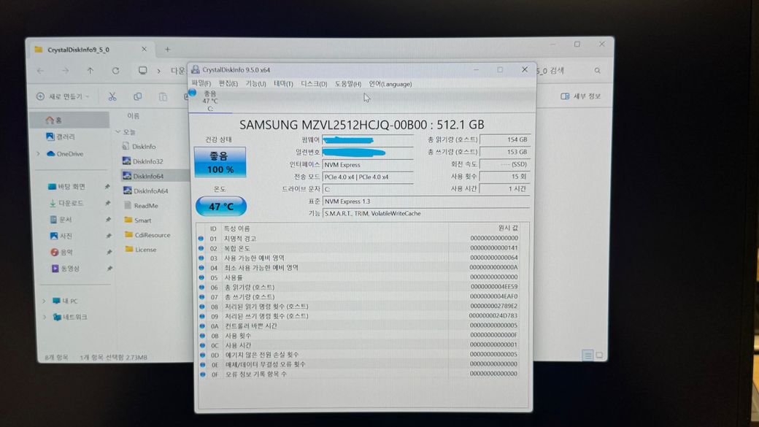
Task: Go up one folder level in Explorer
Action: point(90,71)
